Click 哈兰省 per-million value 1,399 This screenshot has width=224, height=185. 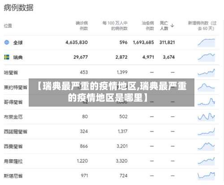pyautogui.click(x=122, y=72)
